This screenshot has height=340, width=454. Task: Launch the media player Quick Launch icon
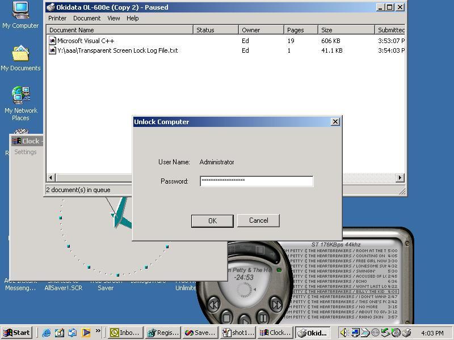86,333
